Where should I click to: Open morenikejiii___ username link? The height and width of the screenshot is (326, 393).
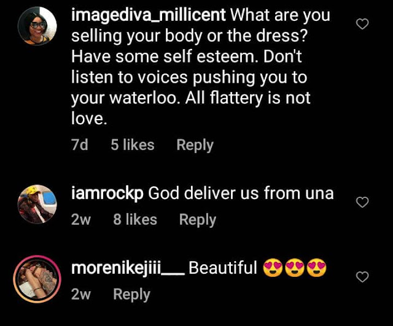point(128,268)
